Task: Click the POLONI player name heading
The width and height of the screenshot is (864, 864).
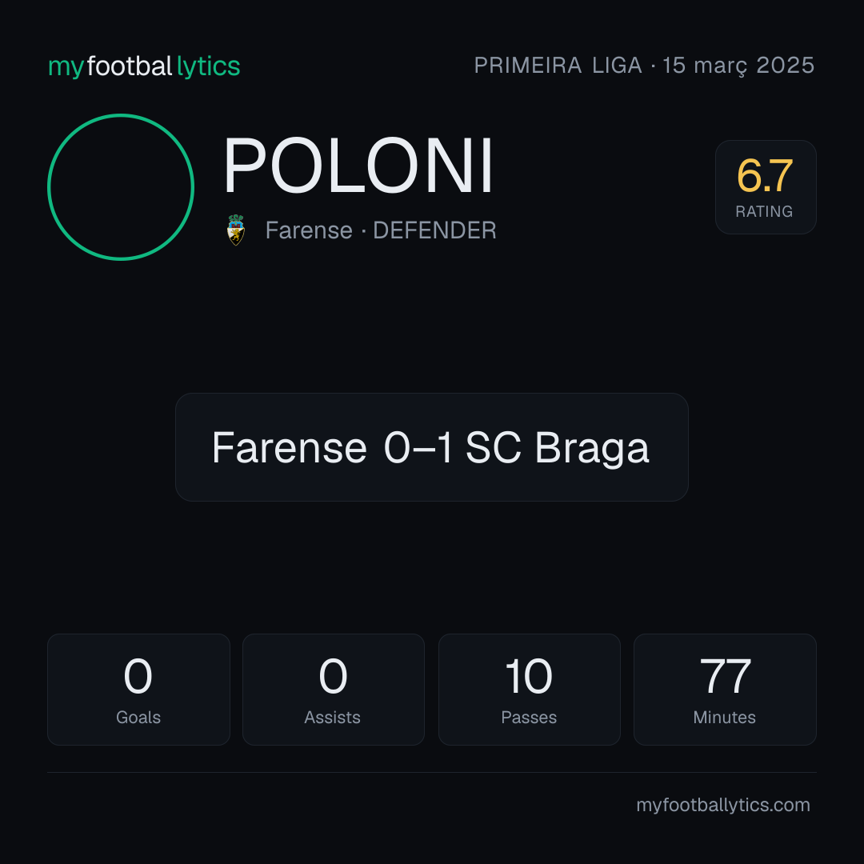Action: click(x=358, y=166)
